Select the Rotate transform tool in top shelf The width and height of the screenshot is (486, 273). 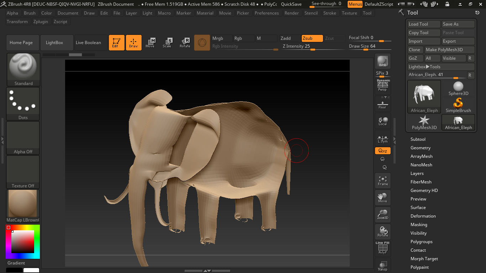pyautogui.click(x=185, y=43)
